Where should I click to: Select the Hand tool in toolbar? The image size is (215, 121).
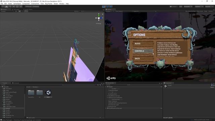point(3,7)
